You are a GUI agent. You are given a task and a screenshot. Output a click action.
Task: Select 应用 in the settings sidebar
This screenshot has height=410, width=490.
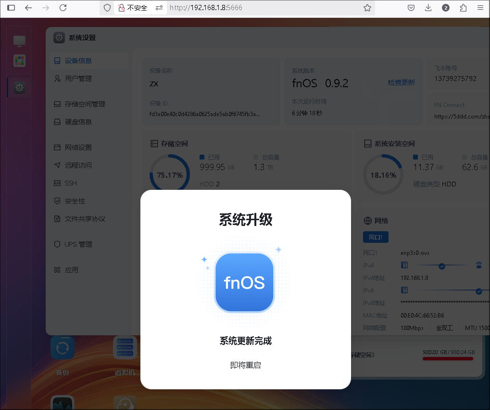[x=89, y=270]
